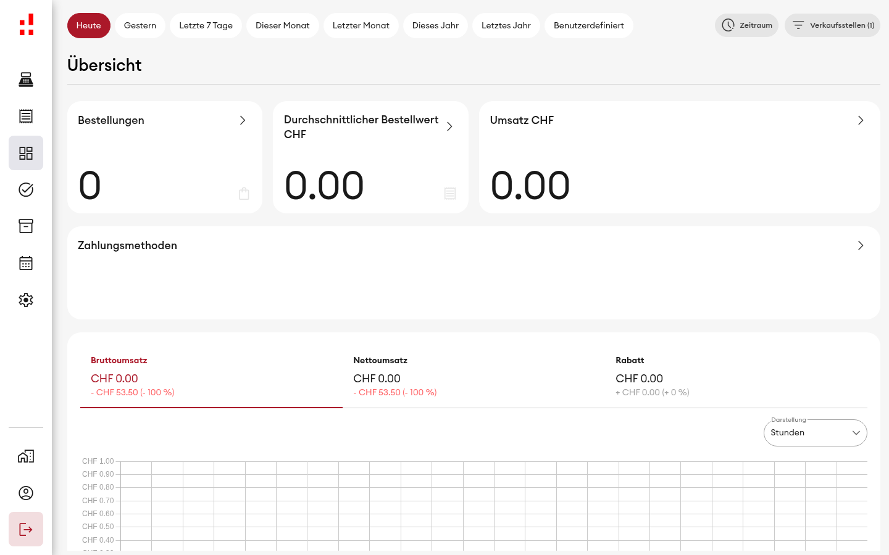Open the cash register icon in sidebar
Viewport: 889px width, 555px height.
tap(26, 80)
